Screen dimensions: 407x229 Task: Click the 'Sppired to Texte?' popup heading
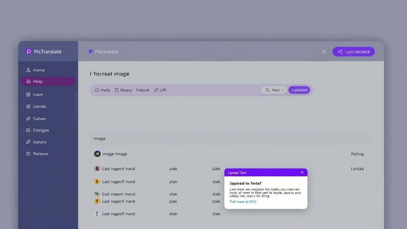coord(246,183)
